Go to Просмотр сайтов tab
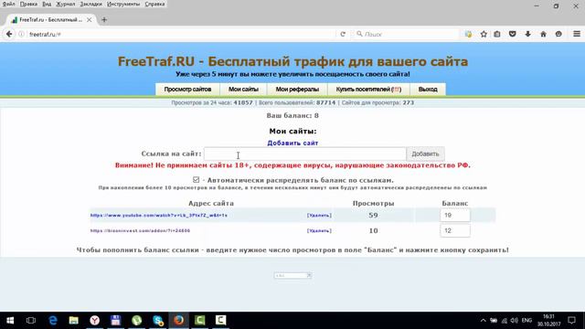Image resolution: width=585 pixels, height=329 pixels. (x=187, y=90)
